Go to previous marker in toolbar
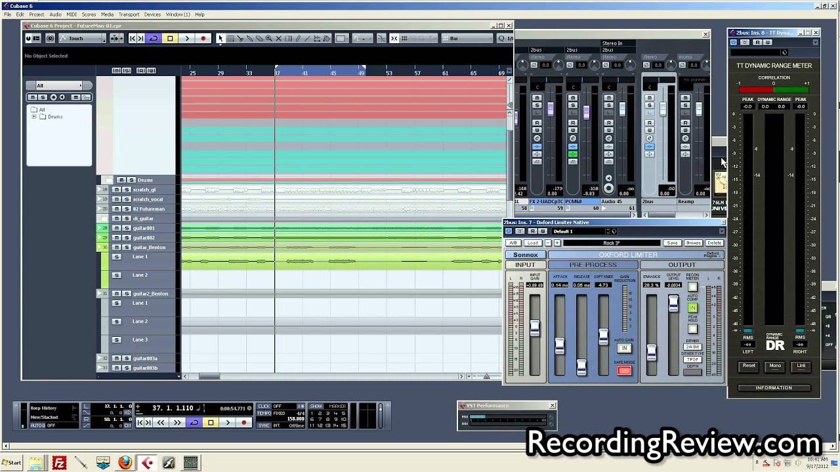This screenshot has width=840, height=472. pos(133,39)
